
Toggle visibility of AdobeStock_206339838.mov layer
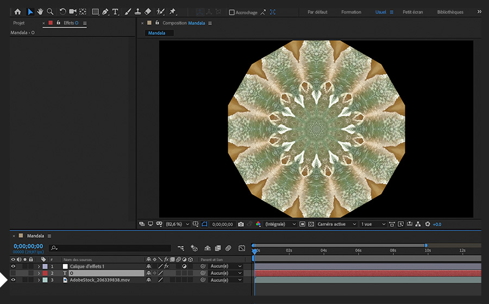click(x=13, y=280)
